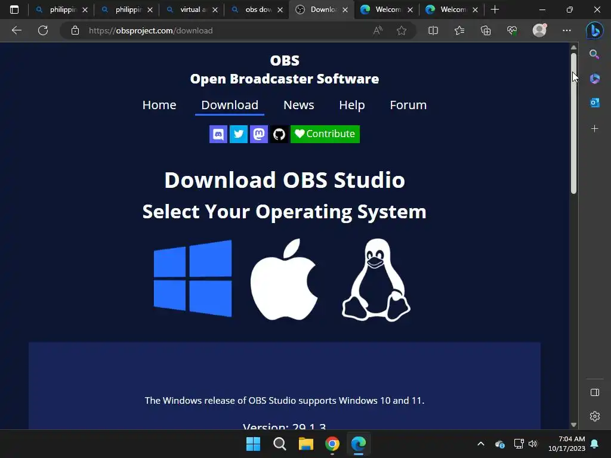Open tab actions menu icon

[x=14, y=10]
